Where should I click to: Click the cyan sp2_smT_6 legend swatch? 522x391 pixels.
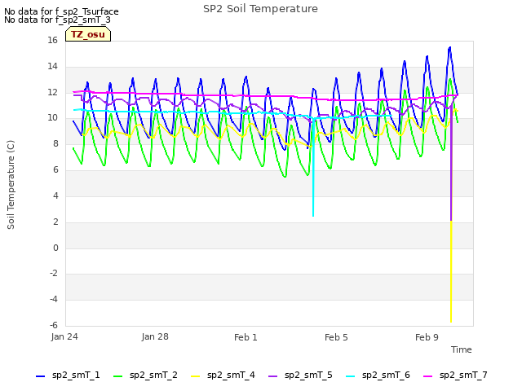pyautogui.click(x=350, y=376)
